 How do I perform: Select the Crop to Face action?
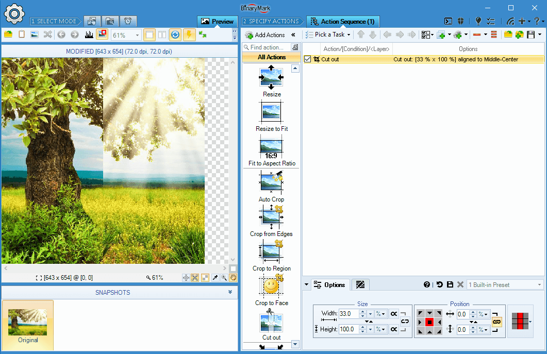click(271, 286)
